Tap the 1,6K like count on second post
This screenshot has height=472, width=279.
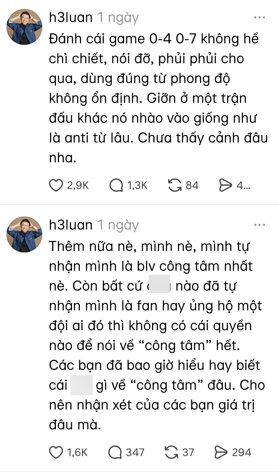(77, 452)
